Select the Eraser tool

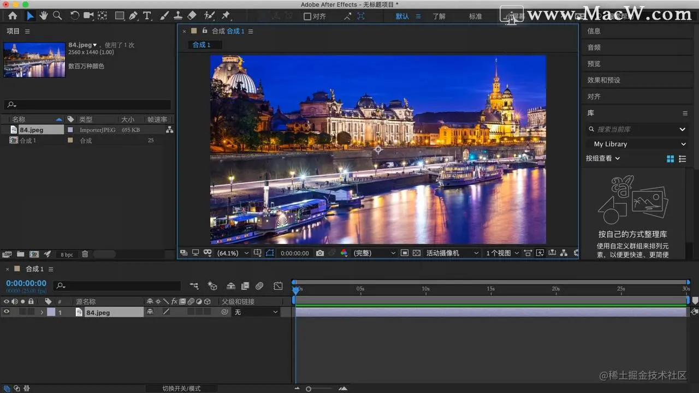(192, 16)
